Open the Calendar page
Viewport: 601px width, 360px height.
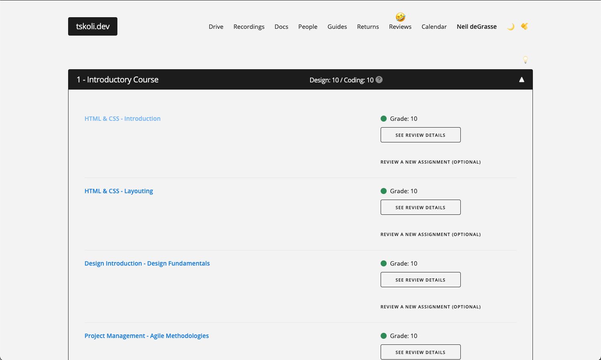434,27
